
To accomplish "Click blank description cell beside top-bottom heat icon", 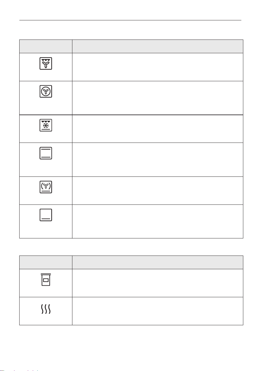I will pos(158,160).
